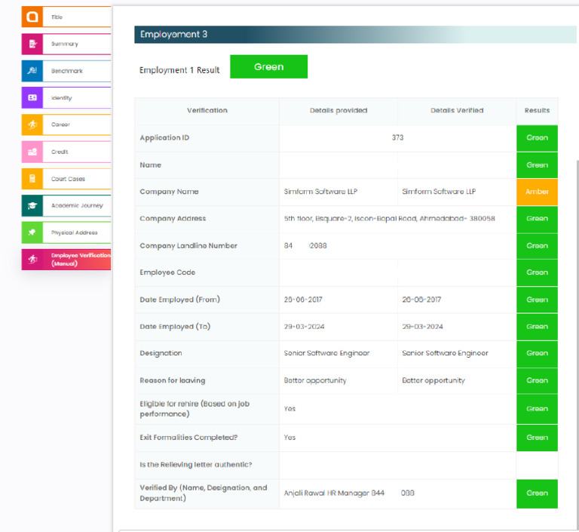The width and height of the screenshot is (579, 532).
Task: Click the purple Identity card icon
Action: tap(32, 98)
